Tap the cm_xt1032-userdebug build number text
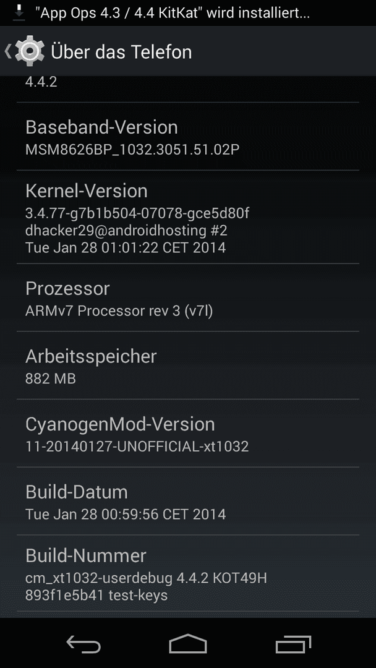 (x=145, y=578)
